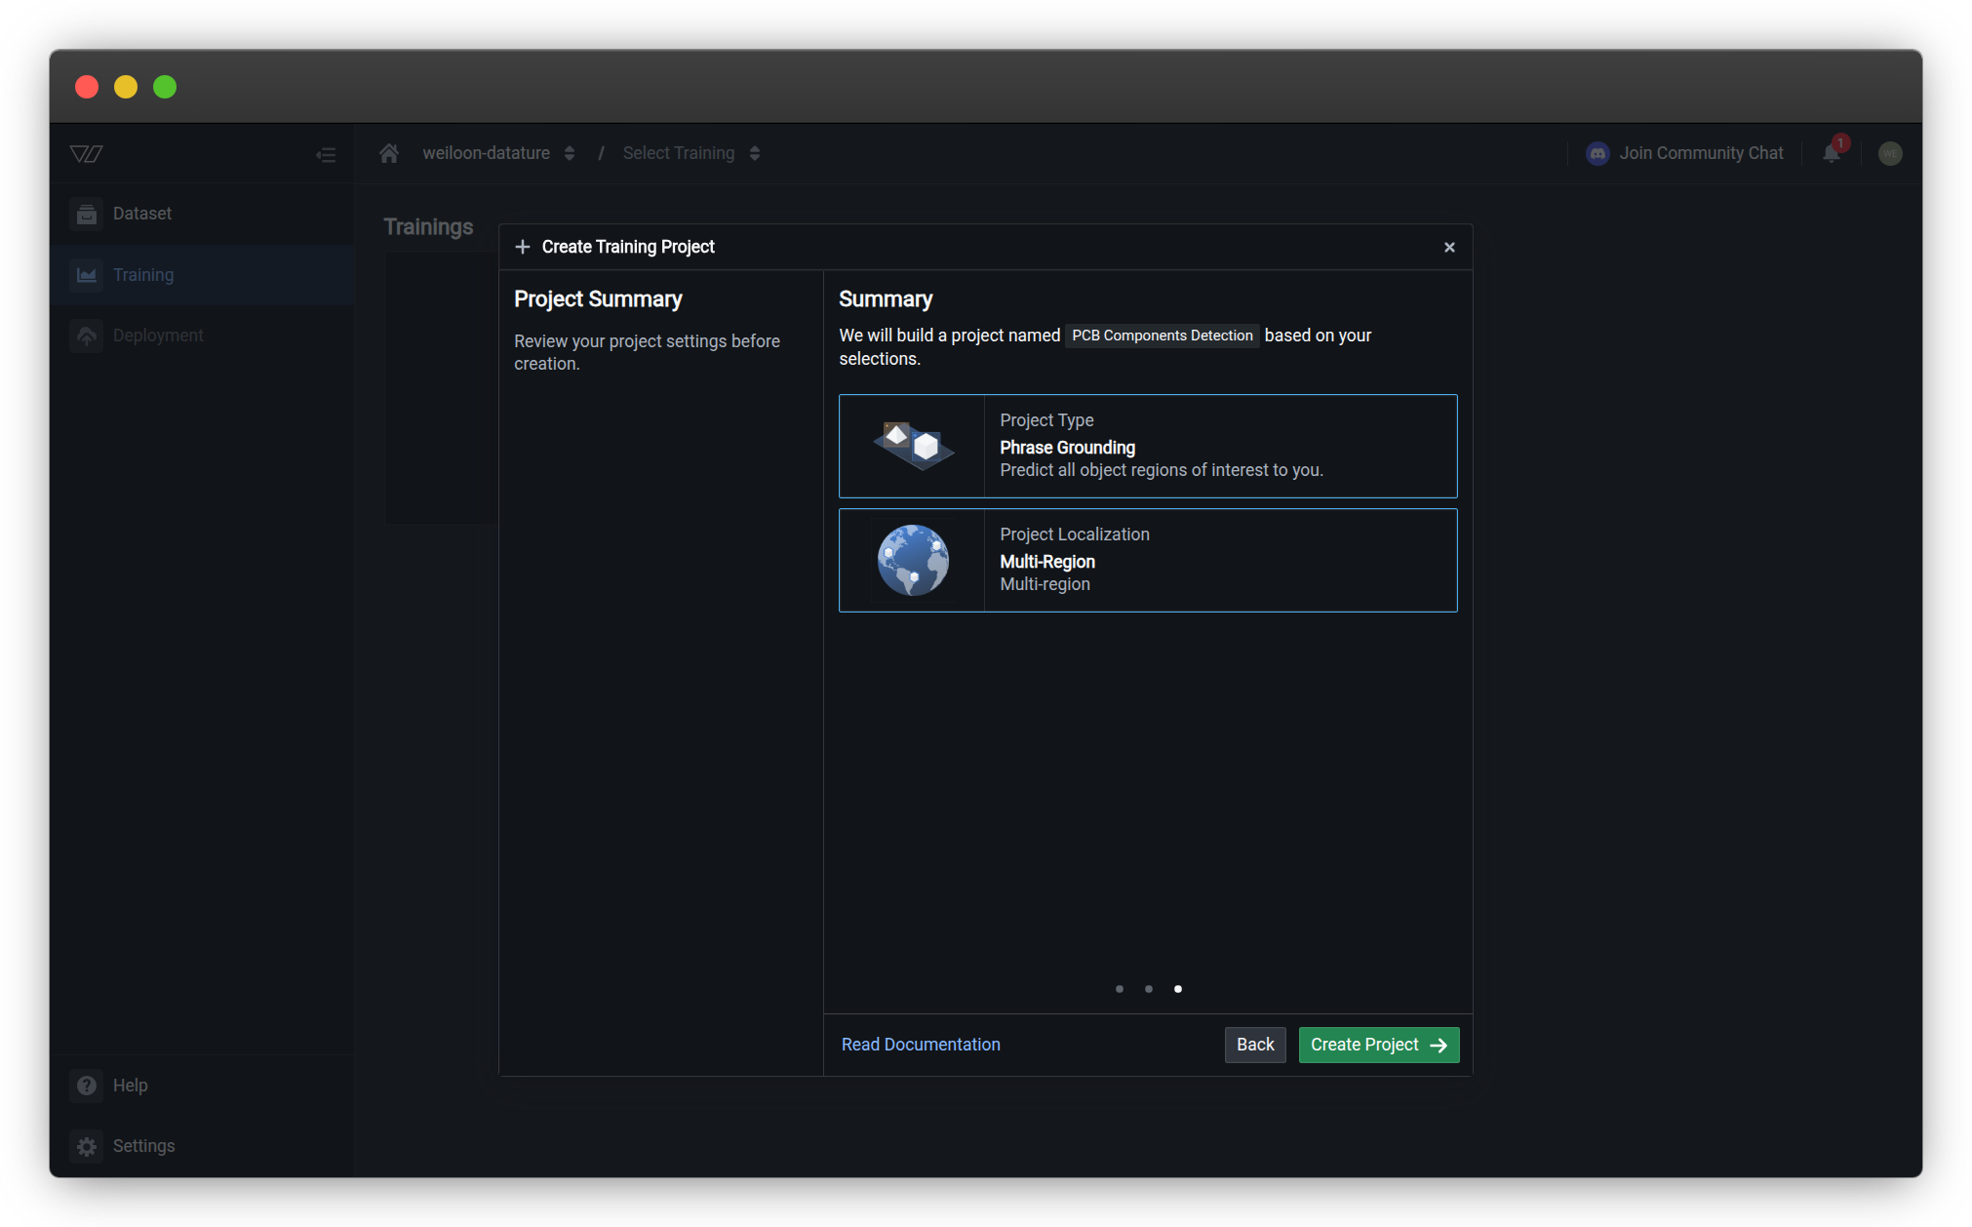1972x1227 pixels.
Task: Switch to the Deployment sidebar section
Action: tap(157, 336)
